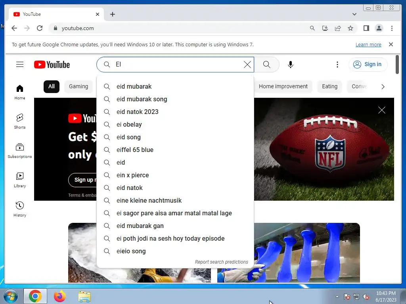Click the muted volume tray icon
The height and width of the screenshot is (304, 406).
366,297
